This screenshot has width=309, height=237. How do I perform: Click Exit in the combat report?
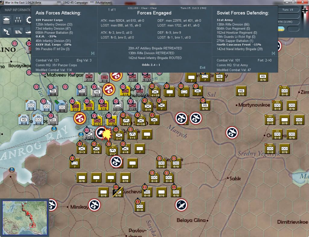point(202,67)
